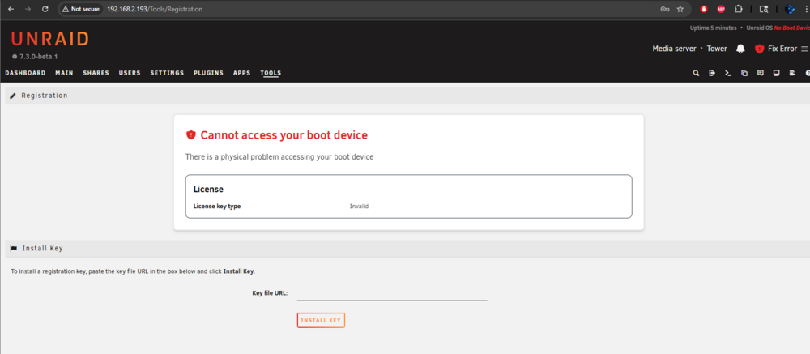Click the Cannot access your boot device heading
Viewport: 810px width, 354px height.
pos(284,135)
